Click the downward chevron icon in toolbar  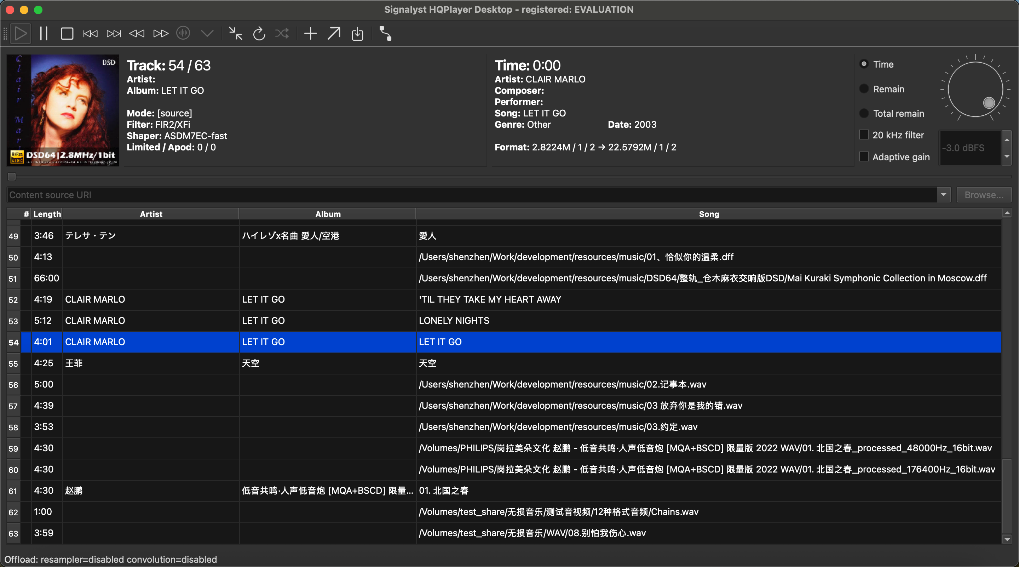tap(207, 34)
